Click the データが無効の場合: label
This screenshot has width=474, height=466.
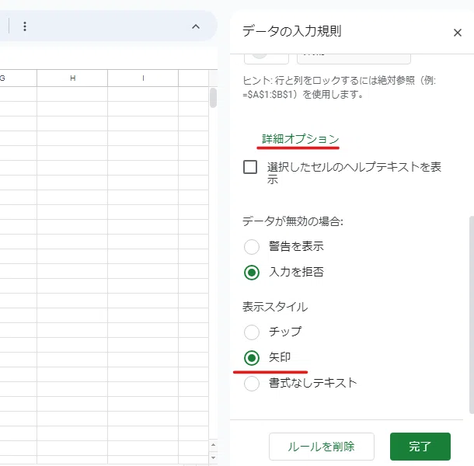pyautogui.click(x=293, y=221)
